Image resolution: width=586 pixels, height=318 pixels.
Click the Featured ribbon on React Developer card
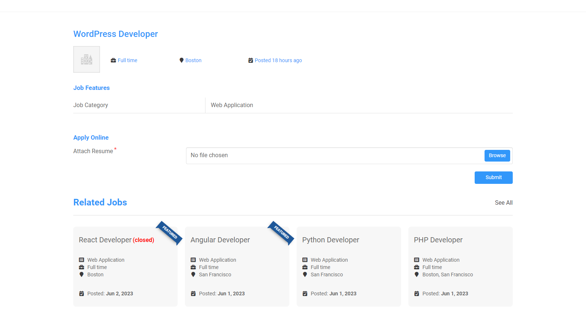[170, 232]
